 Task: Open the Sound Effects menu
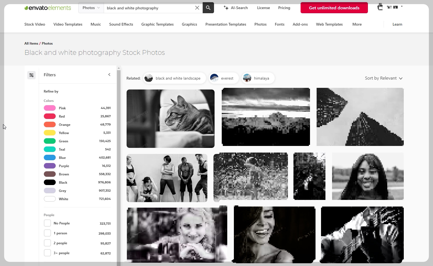[x=121, y=24]
